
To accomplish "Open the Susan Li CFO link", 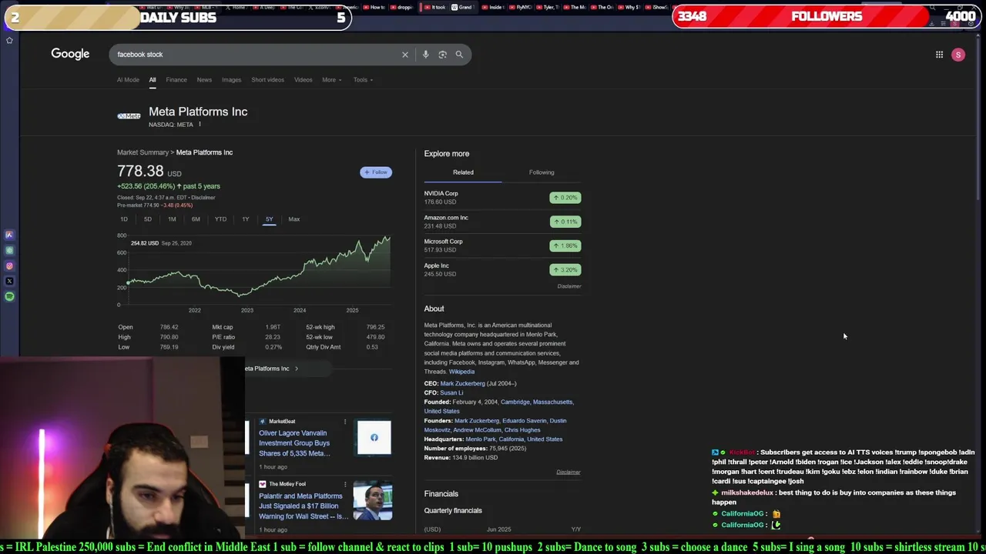I will click(451, 392).
